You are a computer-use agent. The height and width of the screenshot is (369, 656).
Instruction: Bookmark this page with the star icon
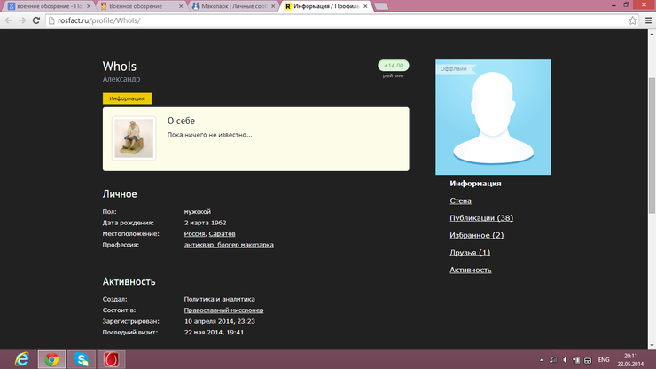pos(633,20)
